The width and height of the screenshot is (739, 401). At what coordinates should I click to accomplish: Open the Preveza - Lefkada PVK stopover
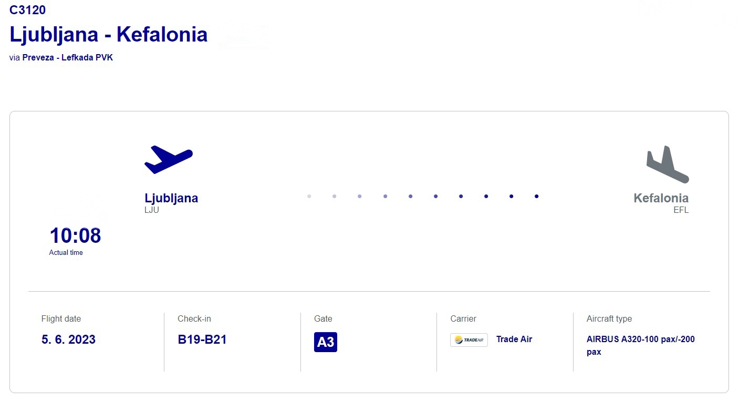point(68,57)
